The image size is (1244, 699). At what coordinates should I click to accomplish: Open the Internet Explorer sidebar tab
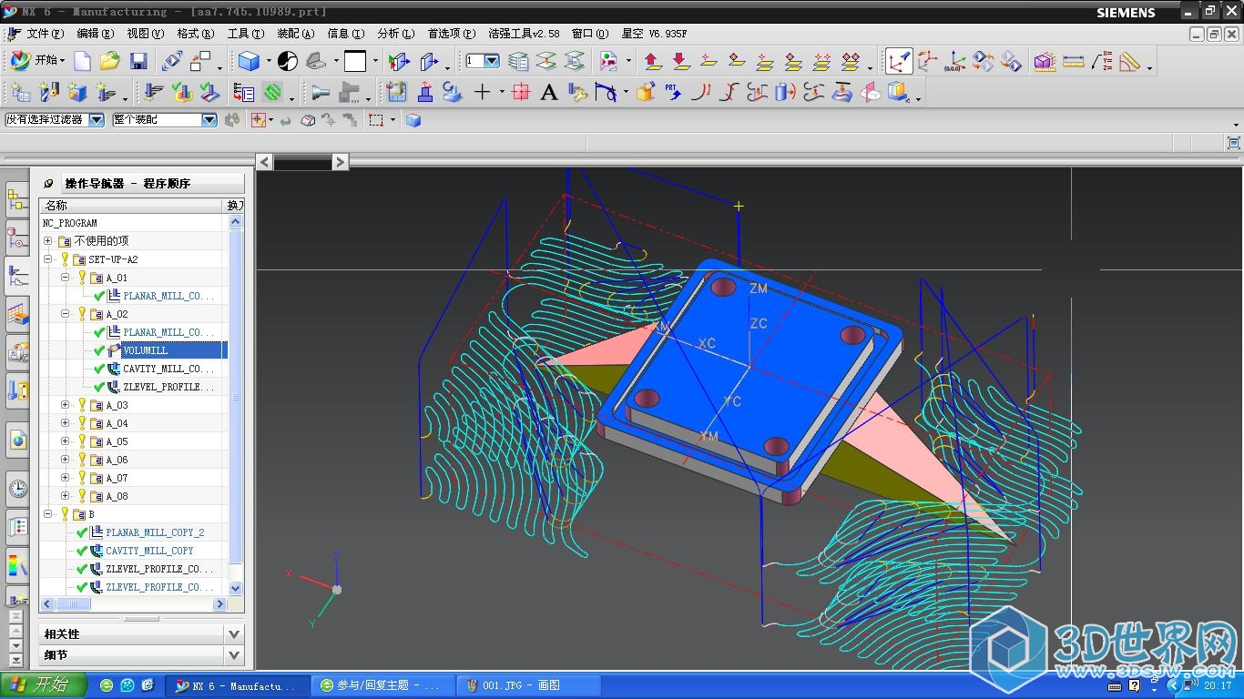point(17,441)
